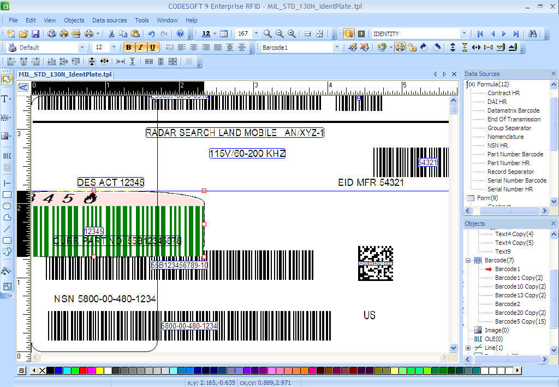Select Serial Number HR formula
This screenshot has width=559, height=387.
pyautogui.click(x=510, y=189)
